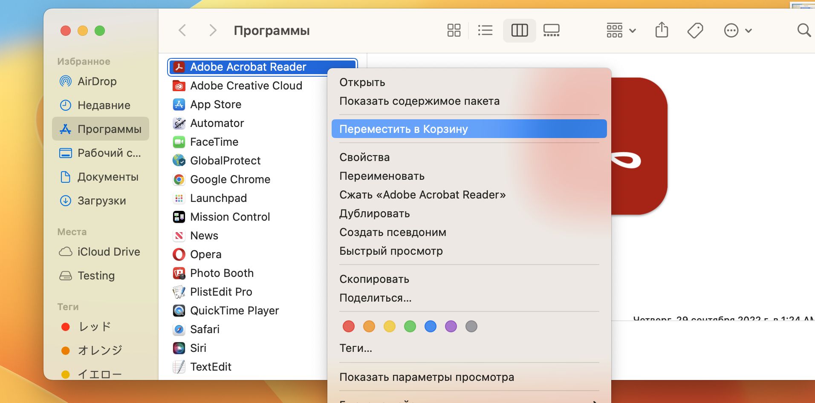This screenshot has width=815, height=403.
Task: Switch Finder to list view
Action: (x=485, y=30)
